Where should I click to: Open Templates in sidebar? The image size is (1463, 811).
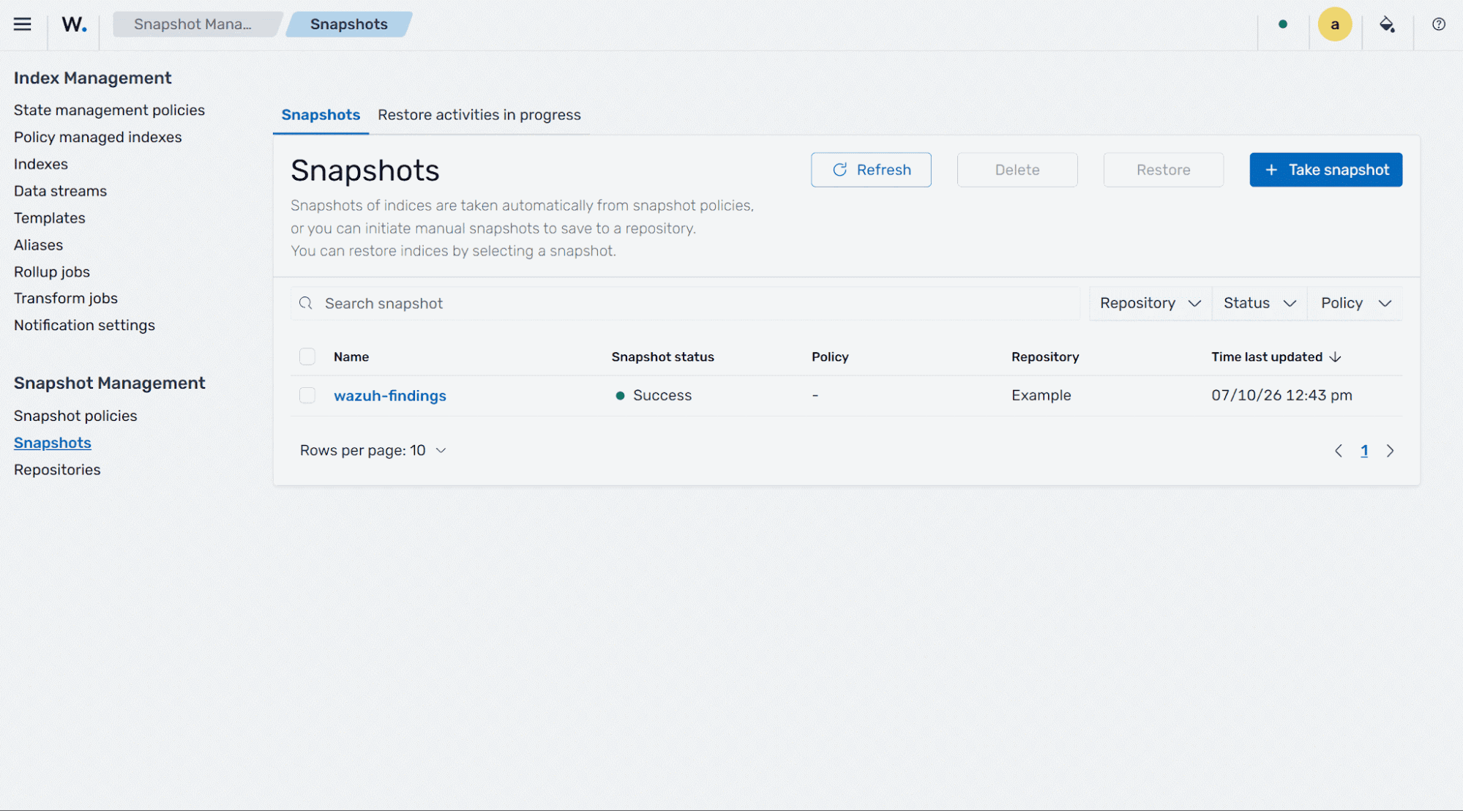tap(49, 218)
